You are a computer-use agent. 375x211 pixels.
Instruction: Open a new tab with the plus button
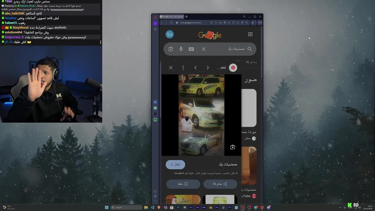click(186, 16)
